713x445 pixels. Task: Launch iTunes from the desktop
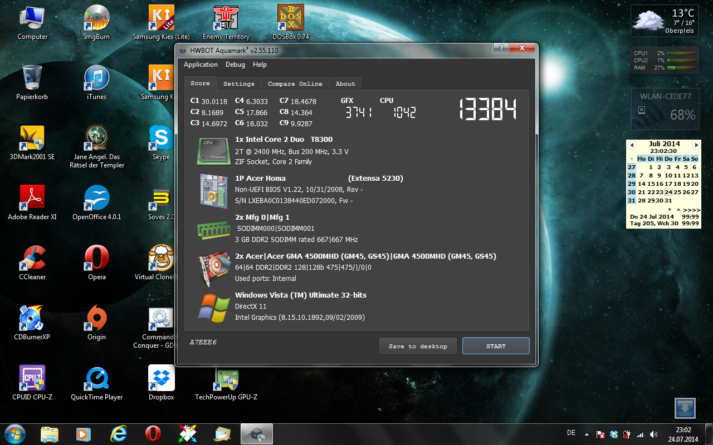pos(96,82)
